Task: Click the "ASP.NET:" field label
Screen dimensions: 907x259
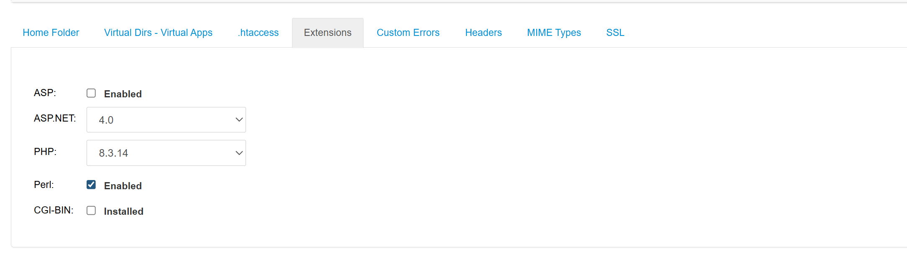Action: [55, 118]
